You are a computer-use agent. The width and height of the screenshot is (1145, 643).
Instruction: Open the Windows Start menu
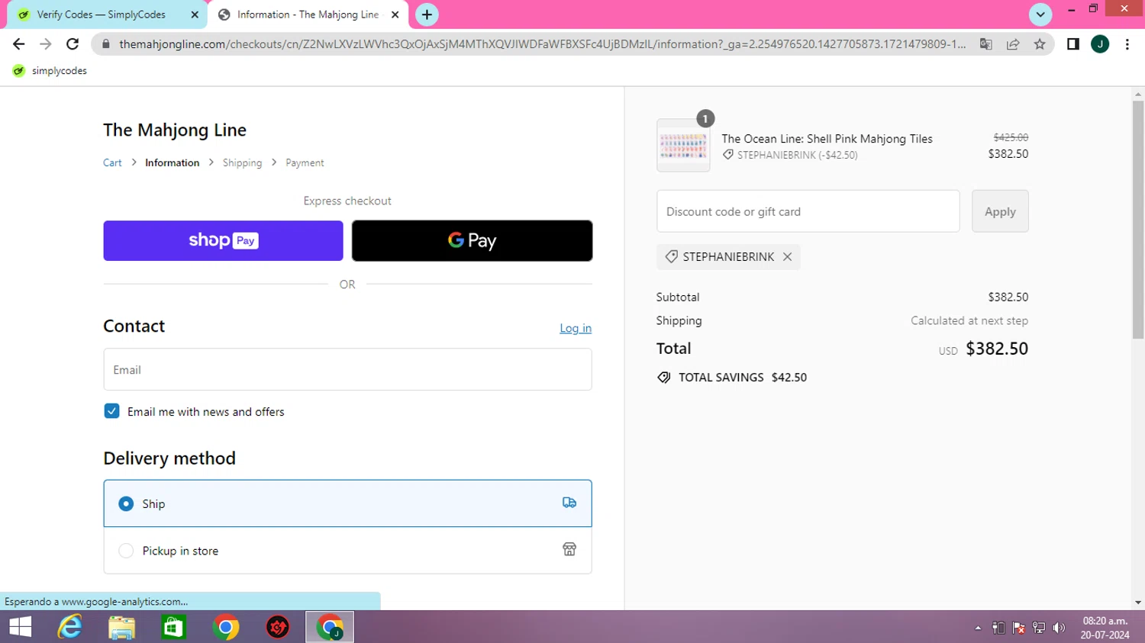pos(20,627)
